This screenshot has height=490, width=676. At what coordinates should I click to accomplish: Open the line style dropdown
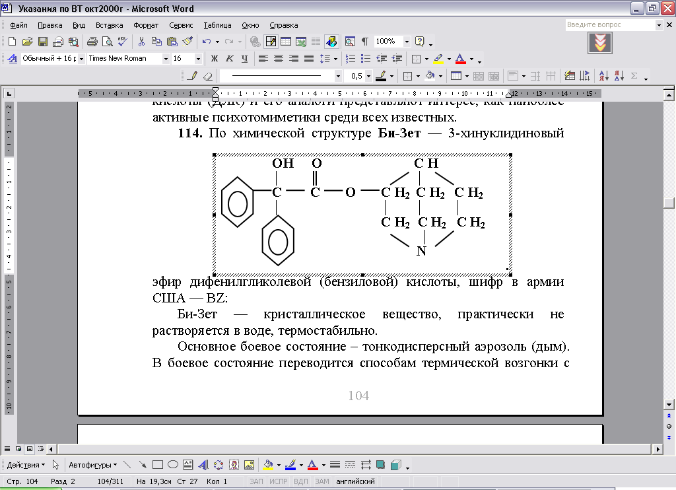click(x=338, y=77)
